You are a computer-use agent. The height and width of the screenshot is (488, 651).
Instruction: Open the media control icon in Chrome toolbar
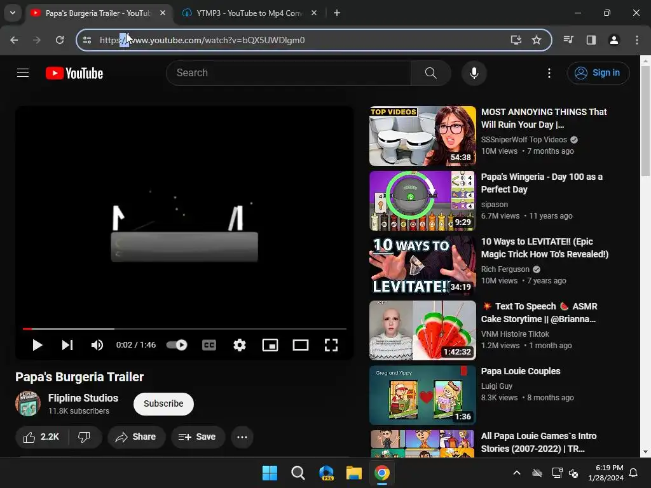pos(568,40)
